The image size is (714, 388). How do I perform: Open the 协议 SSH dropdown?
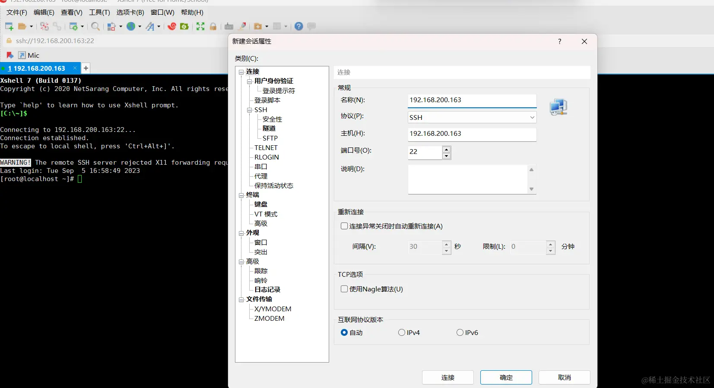[x=472, y=117]
